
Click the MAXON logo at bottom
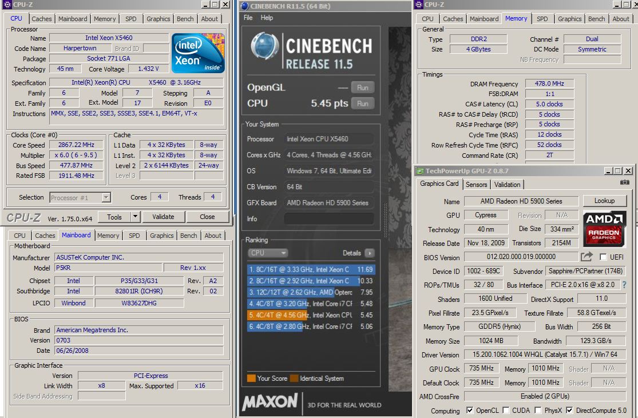coord(270,403)
